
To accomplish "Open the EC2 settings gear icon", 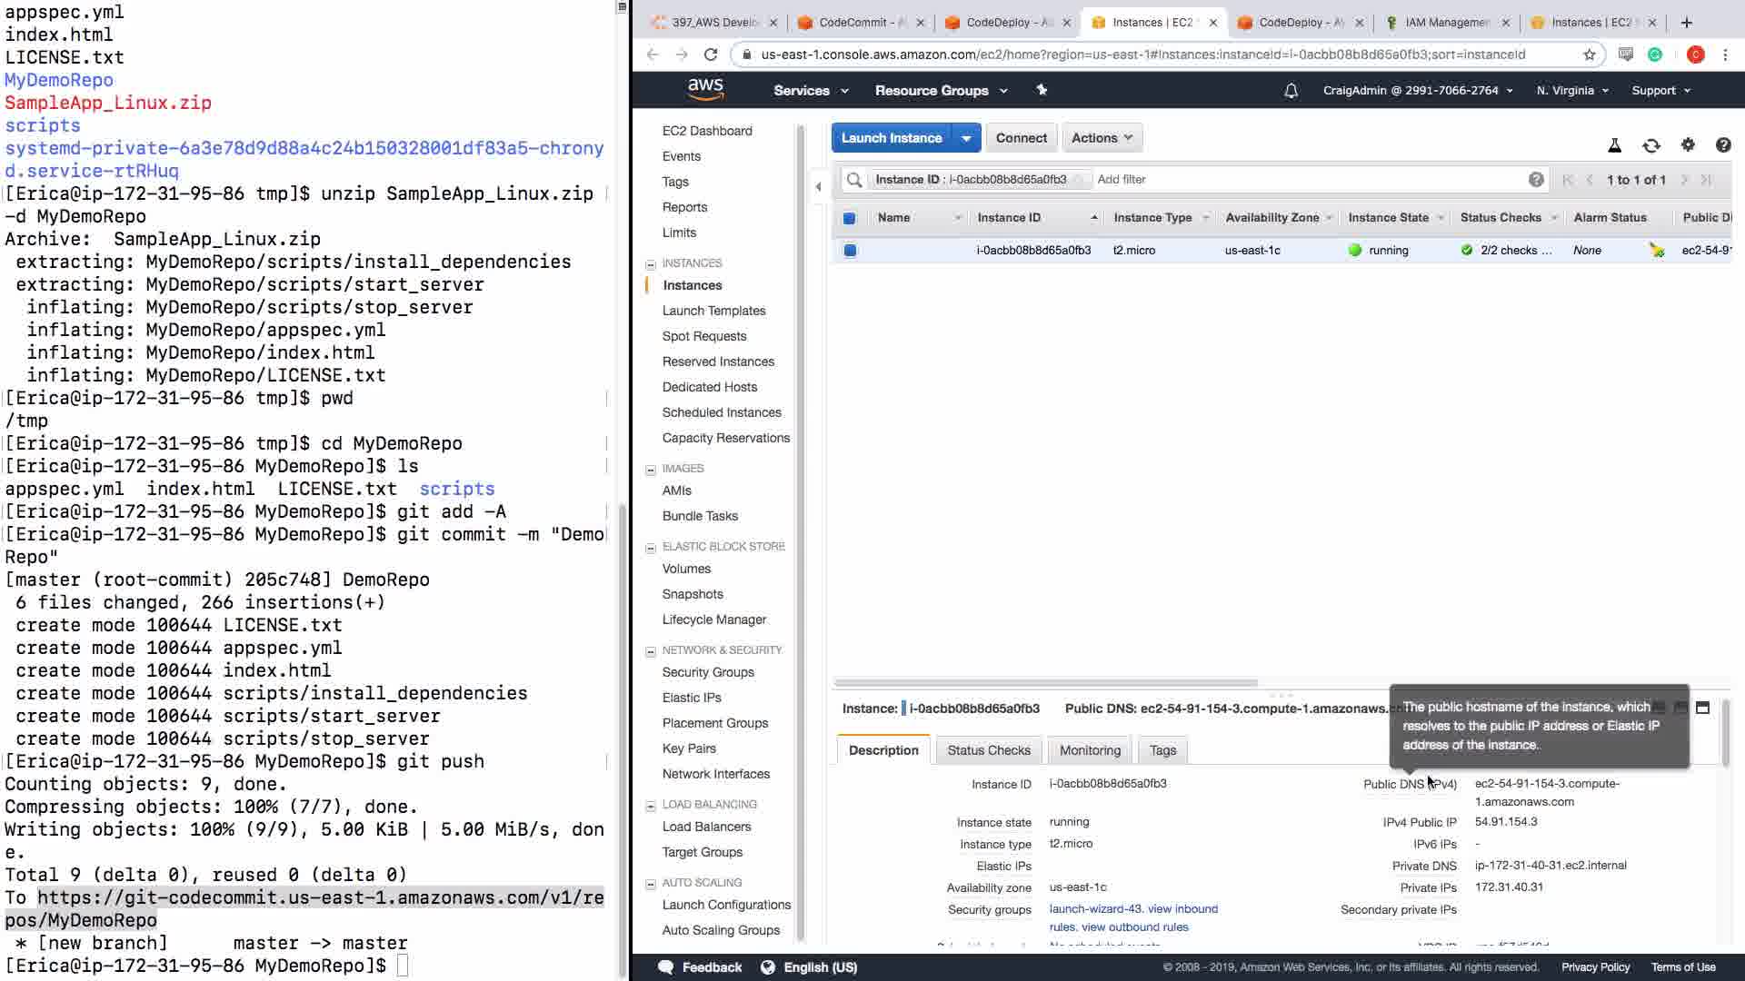I will tap(1688, 144).
